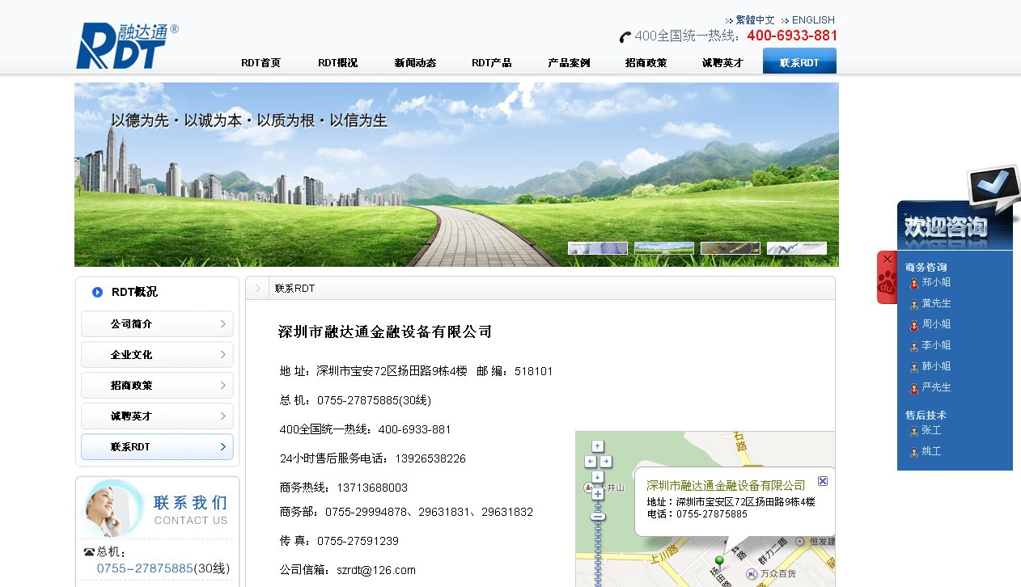Screen dimensions: 1021x587
Task: Contact 张工 under 售后技术 support
Action: 931,431
